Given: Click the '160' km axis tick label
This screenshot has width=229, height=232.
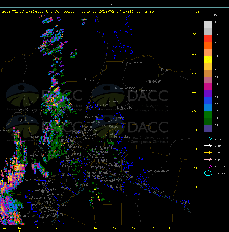Looking at the screenshot, I should point(194,53).
